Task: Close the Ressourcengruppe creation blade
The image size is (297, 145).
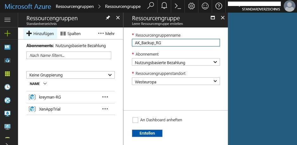Action: pos(223,18)
